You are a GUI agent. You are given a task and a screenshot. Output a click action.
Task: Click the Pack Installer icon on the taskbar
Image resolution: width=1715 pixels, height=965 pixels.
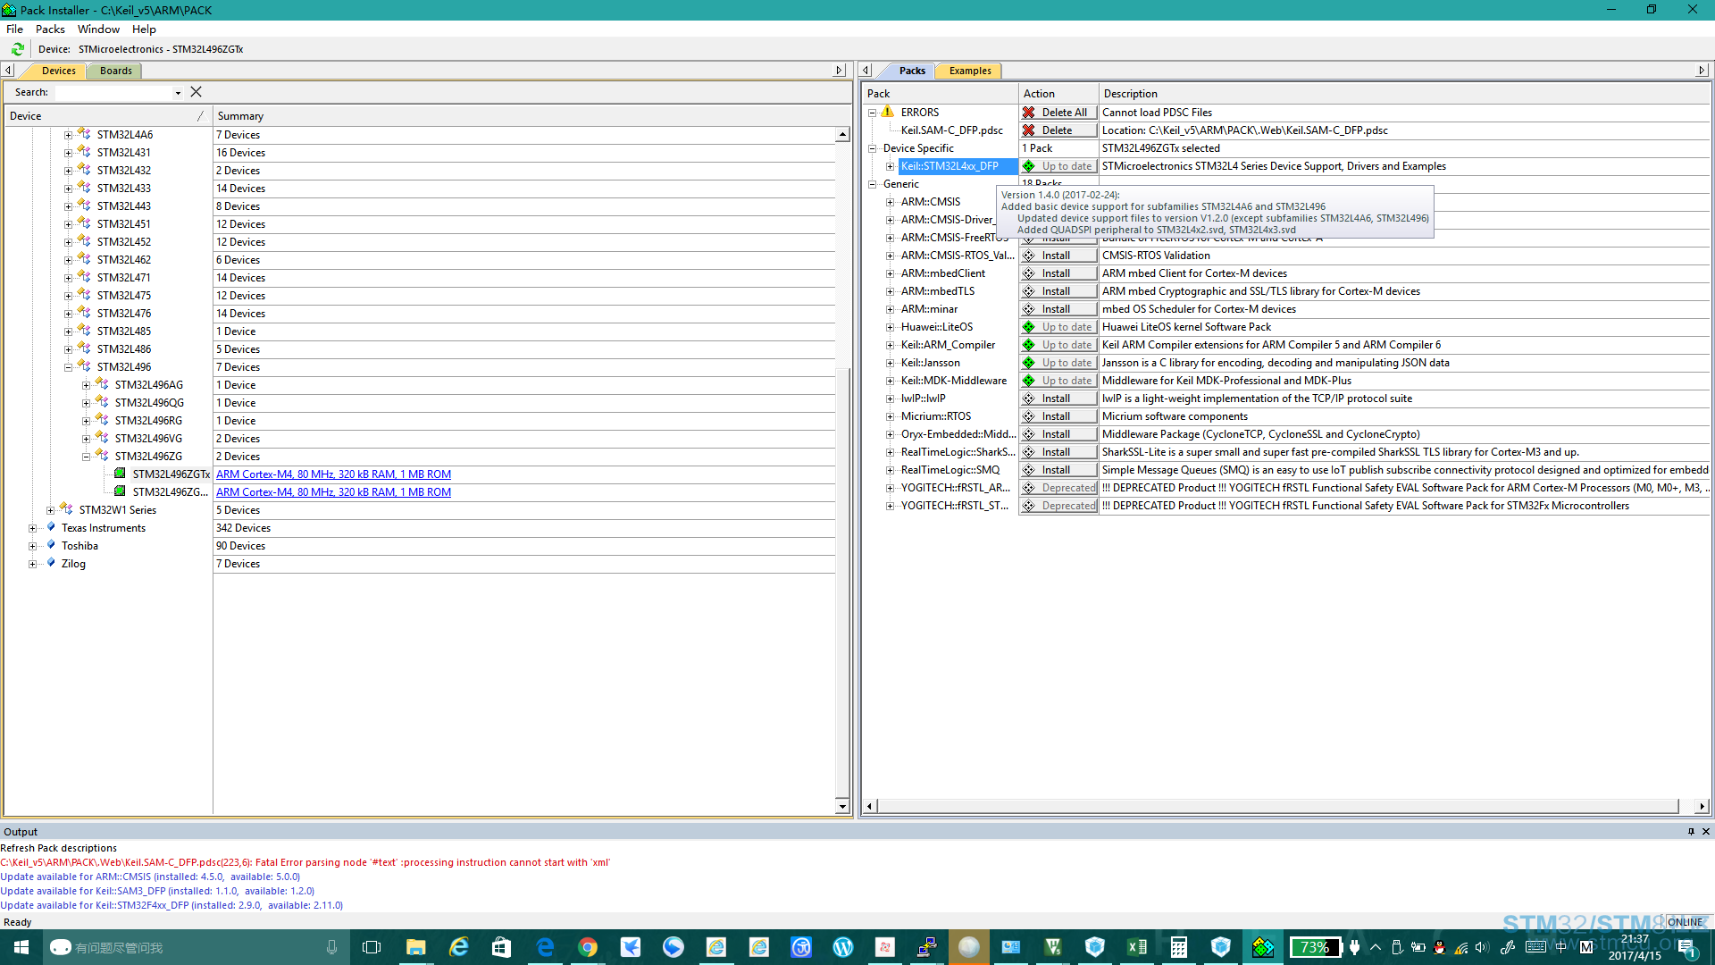(1263, 947)
